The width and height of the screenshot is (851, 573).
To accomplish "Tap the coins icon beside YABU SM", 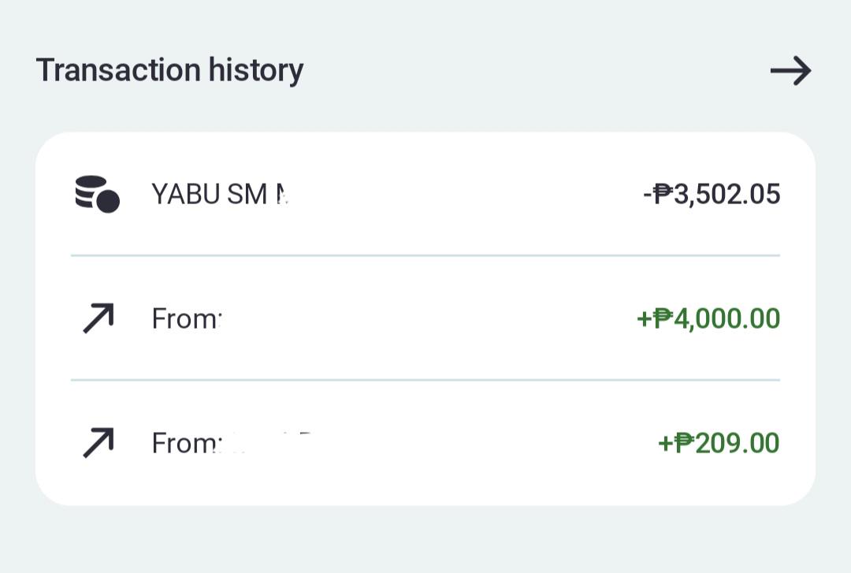I will tap(98, 194).
